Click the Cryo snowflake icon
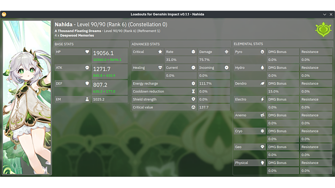Screen dimensions: 335x188 262,131
